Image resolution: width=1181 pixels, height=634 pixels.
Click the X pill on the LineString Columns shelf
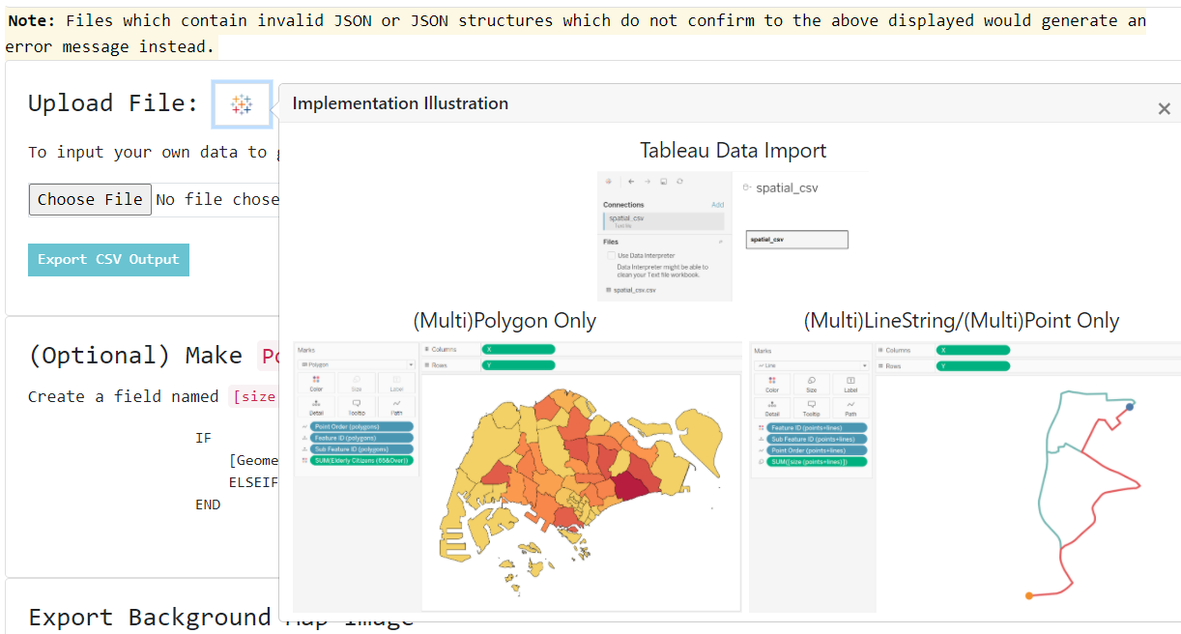[973, 350]
